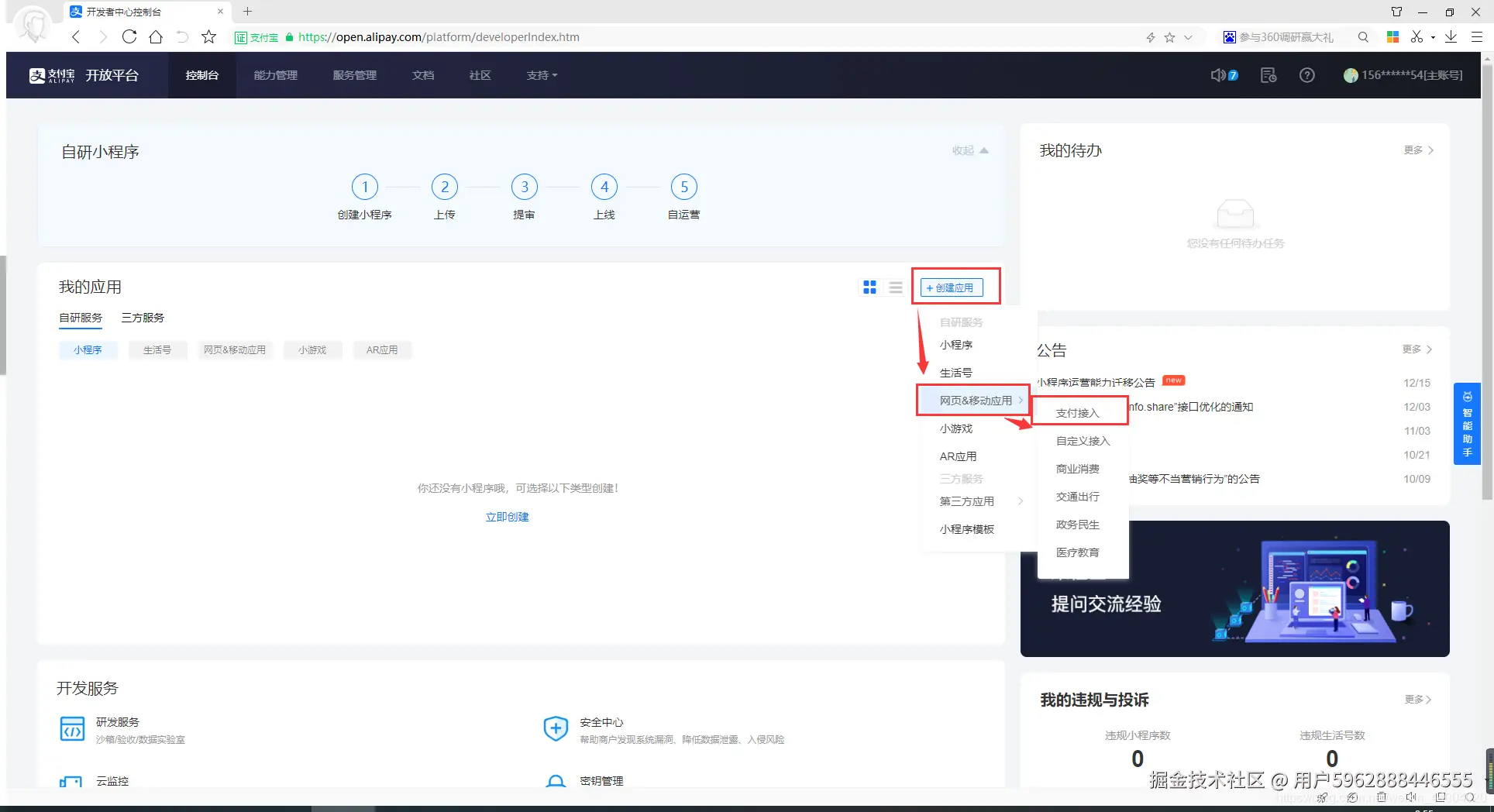Open the 能力管理 navigation tab
The image size is (1494, 812).
point(275,75)
